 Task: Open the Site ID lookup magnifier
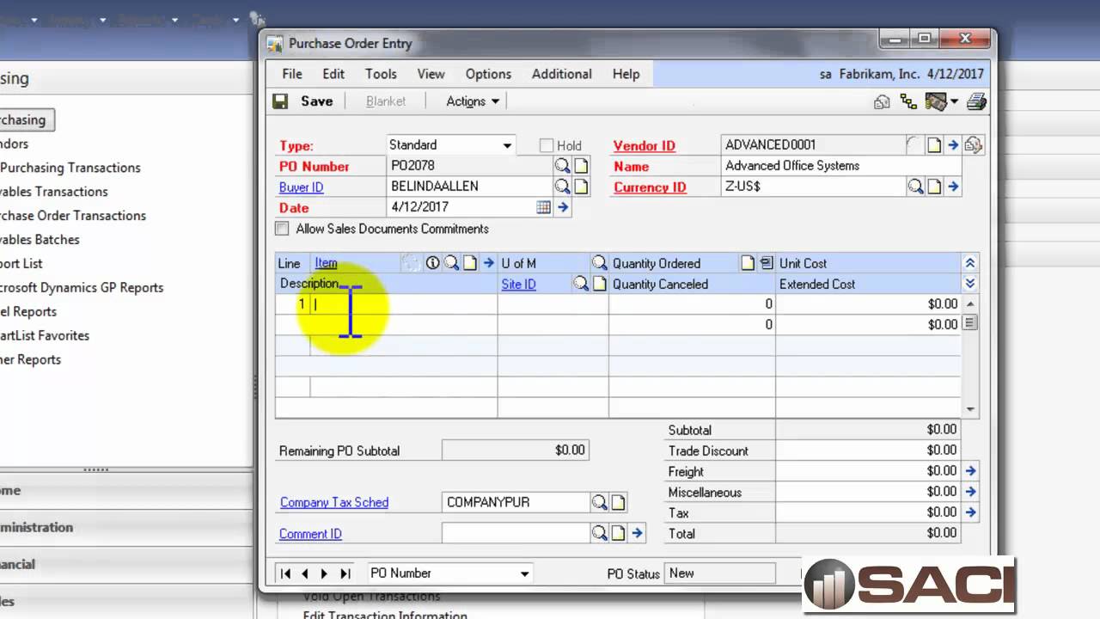point(581,284)
